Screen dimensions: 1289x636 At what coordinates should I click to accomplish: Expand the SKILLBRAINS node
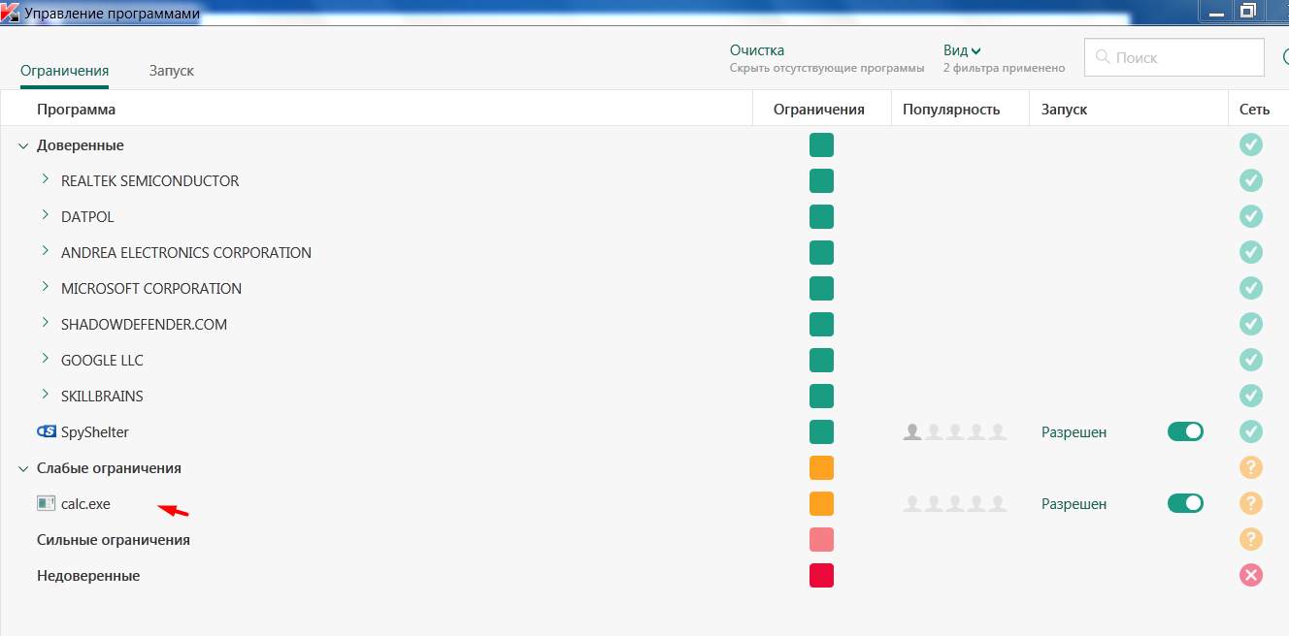tap(46, 396)
